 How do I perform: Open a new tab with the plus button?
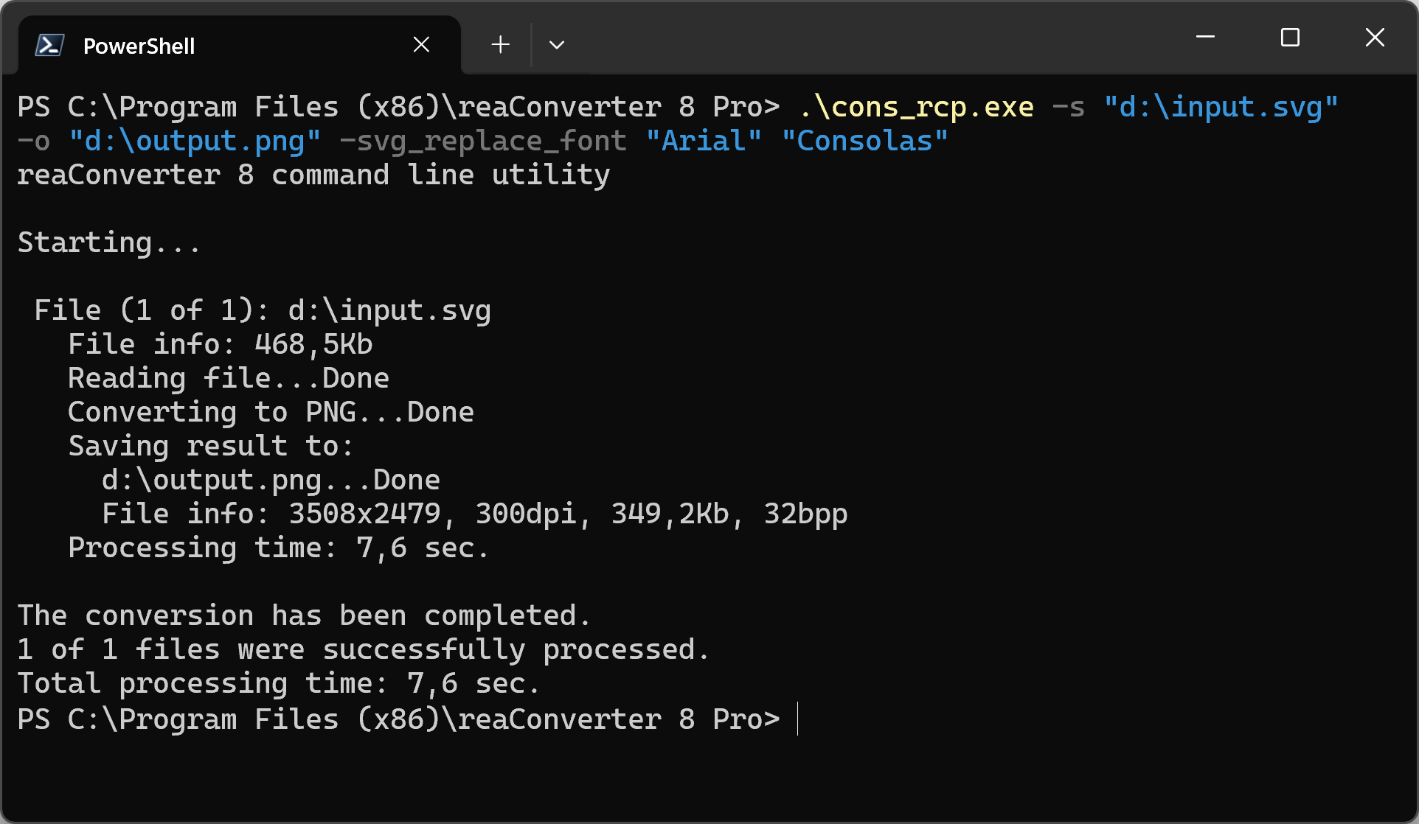(500, 45)
